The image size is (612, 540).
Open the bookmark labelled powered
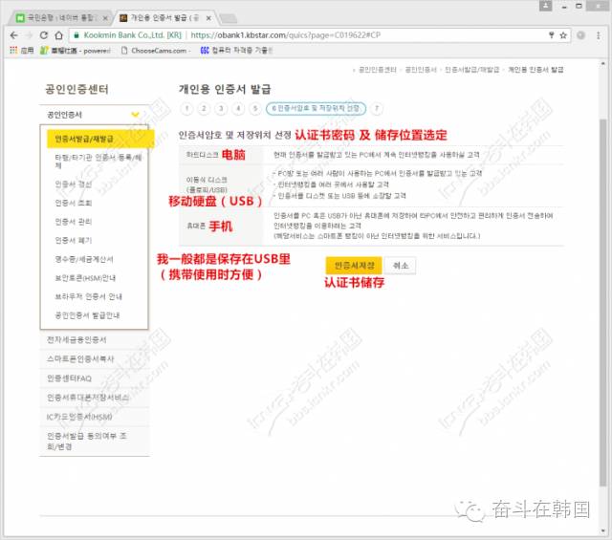(x=76, y=51)
